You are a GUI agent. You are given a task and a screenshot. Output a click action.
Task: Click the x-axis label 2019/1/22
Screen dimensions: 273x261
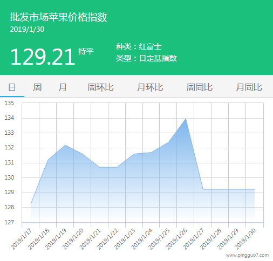pos(107,239)
